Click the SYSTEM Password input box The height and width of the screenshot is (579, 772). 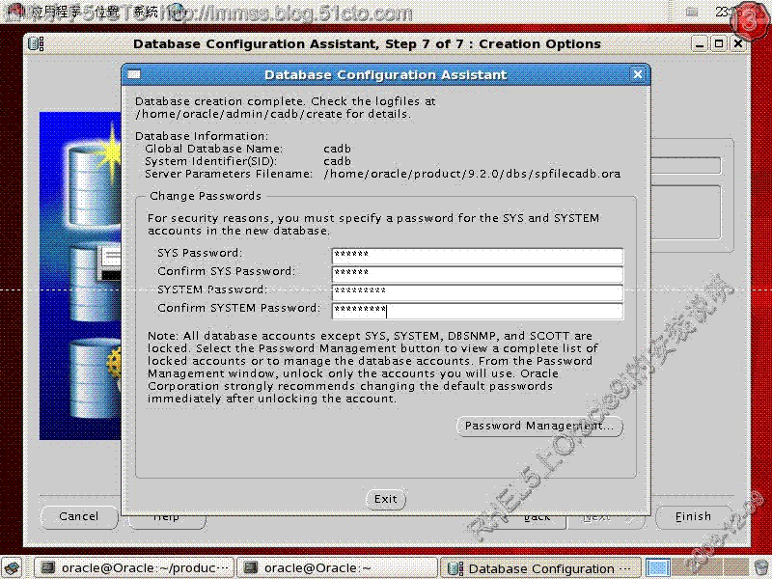478,291
